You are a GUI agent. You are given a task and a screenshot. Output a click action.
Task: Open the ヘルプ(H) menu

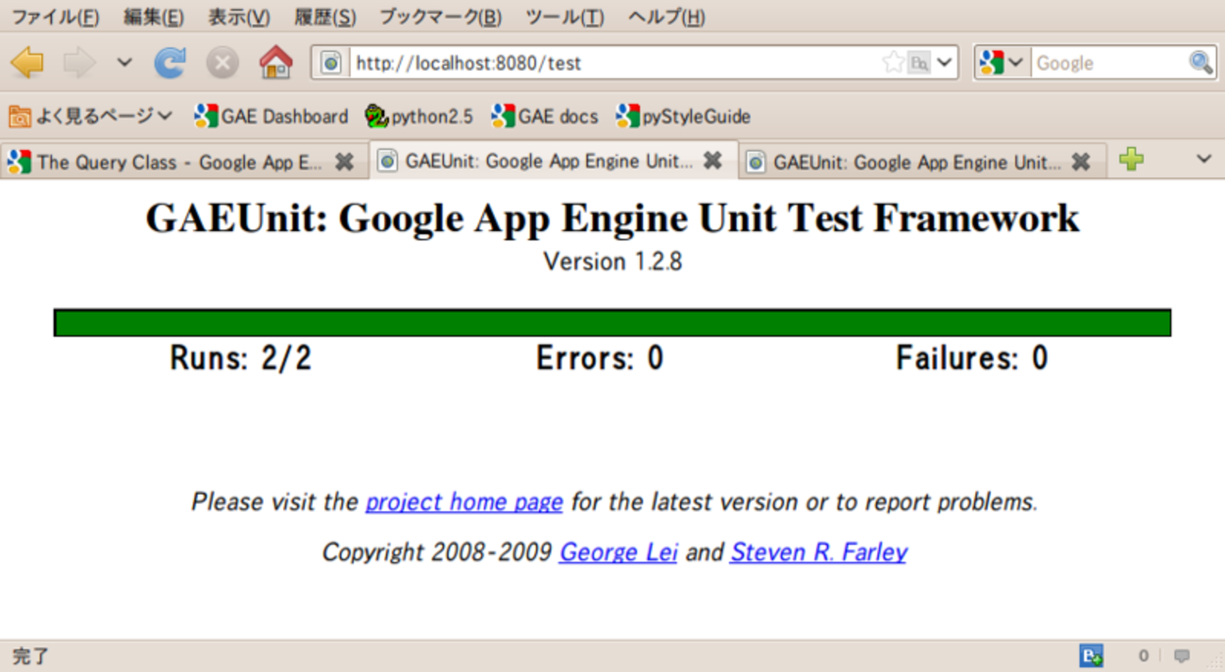point(666,17)
